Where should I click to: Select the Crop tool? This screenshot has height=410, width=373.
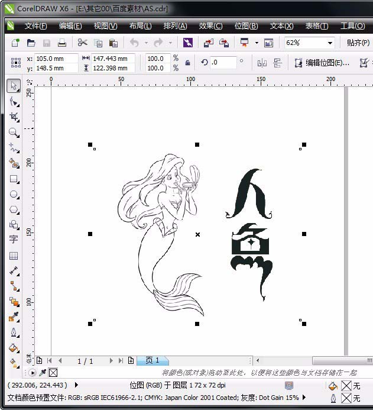14,117
